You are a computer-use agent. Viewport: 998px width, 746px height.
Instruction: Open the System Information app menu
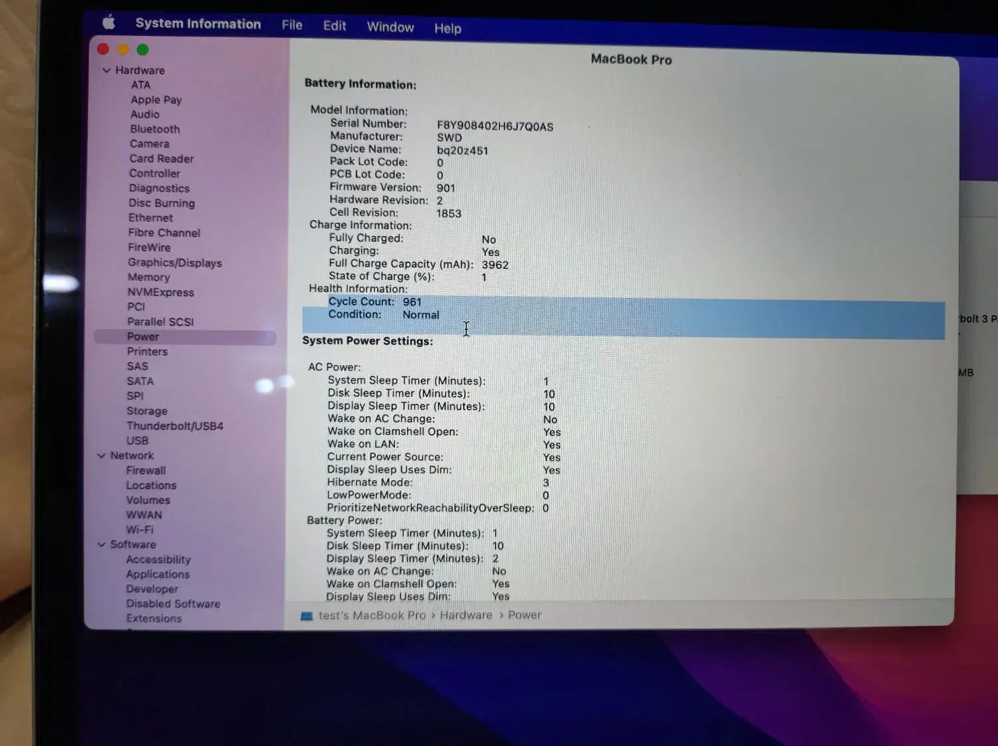pyautogui.click(x=198, y=24)
